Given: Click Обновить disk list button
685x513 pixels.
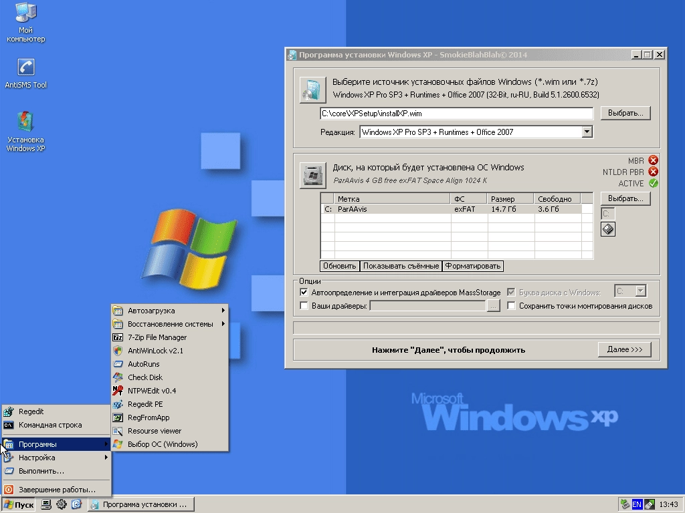Looking at the screenshot, I should [339, 266].
